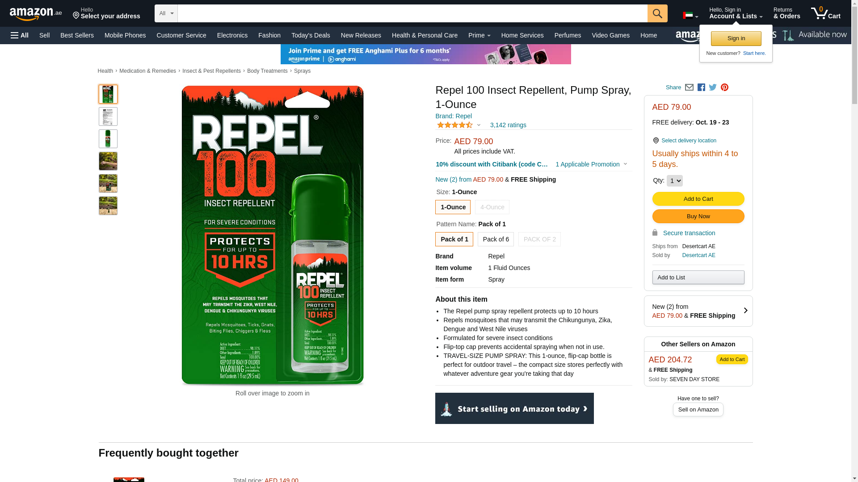The height and width of the screenshot is (482, 858).
Task: Click the star rating display
Action: click(455, 125)
